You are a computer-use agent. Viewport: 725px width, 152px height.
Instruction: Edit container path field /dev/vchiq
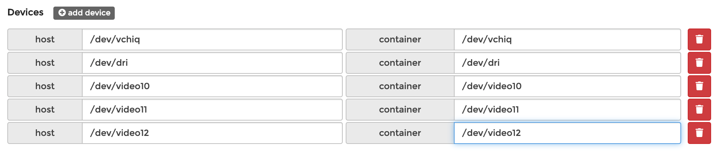[x=567, y=39]
